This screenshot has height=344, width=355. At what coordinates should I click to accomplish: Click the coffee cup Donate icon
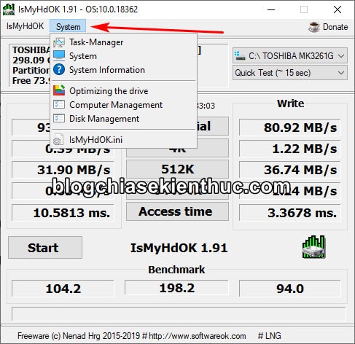313,27
